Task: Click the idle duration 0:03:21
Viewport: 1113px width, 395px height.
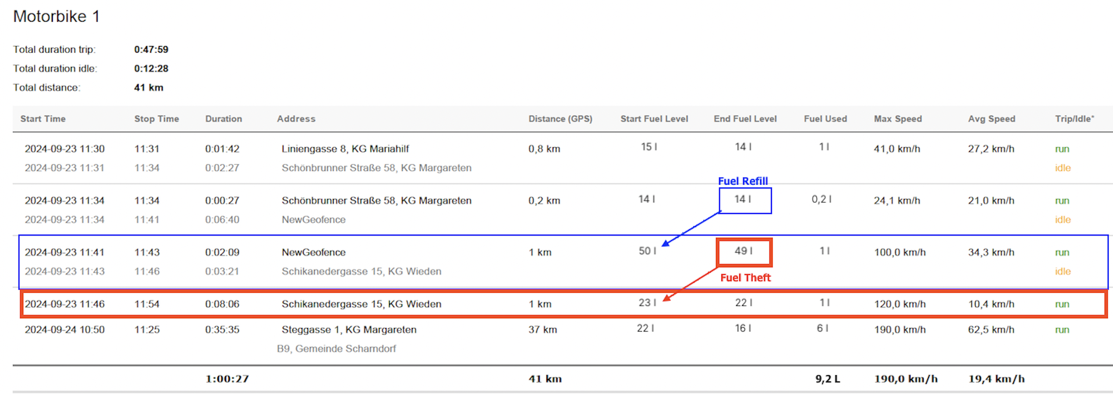Action: click(x=222, y=271)
